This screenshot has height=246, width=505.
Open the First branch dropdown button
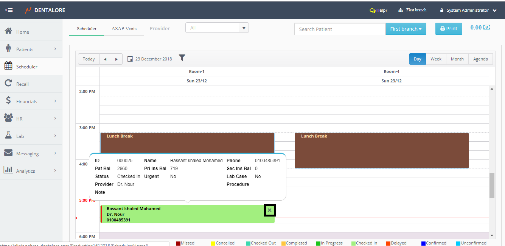click(406, 29)
